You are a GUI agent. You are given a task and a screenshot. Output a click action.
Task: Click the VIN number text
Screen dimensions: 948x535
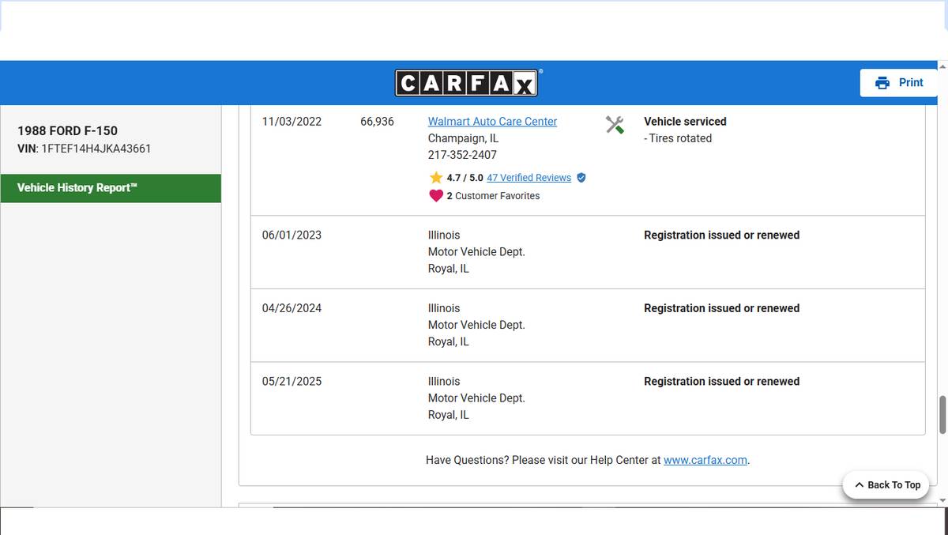click(95, 149)
